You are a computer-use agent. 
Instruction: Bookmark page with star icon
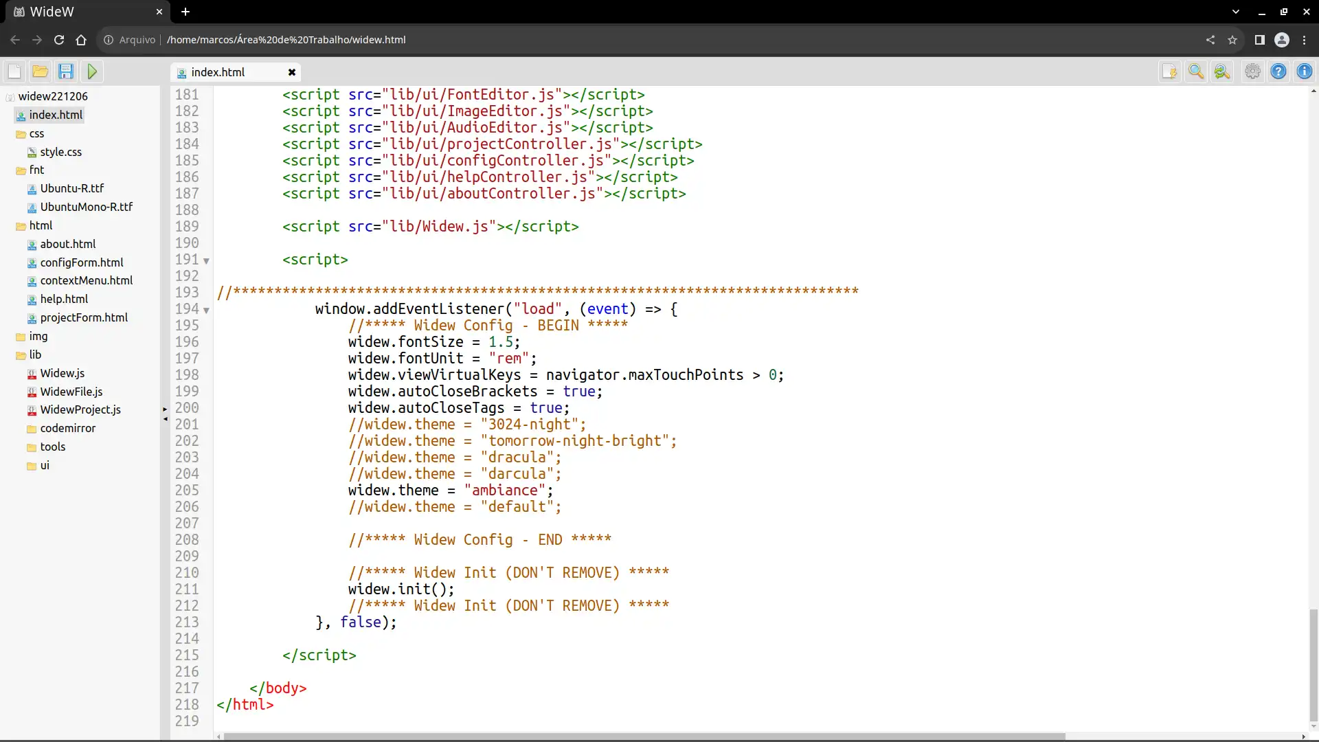[x=1232, y=40]
